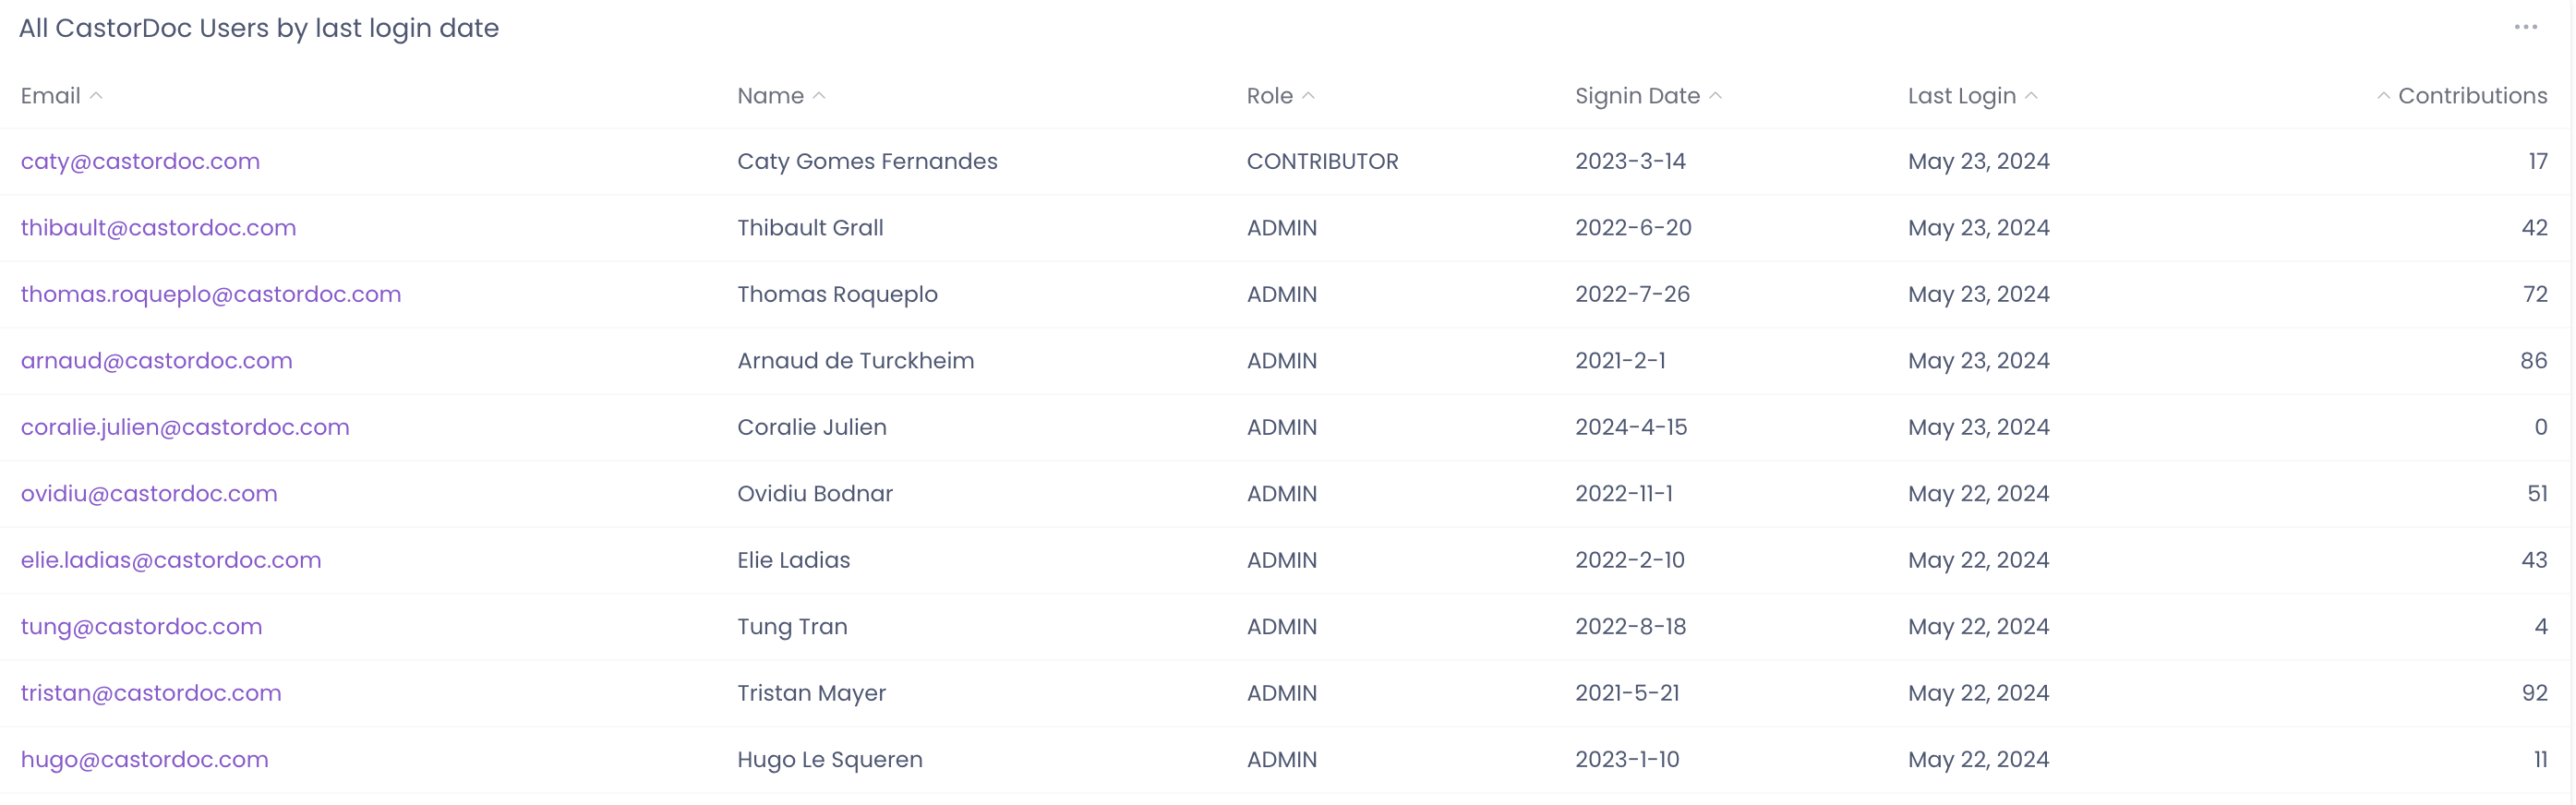Screen dimensions: 2576x805
Task: Open ovidiu@castordoc.com email link
Action: (x=149, y=494)
